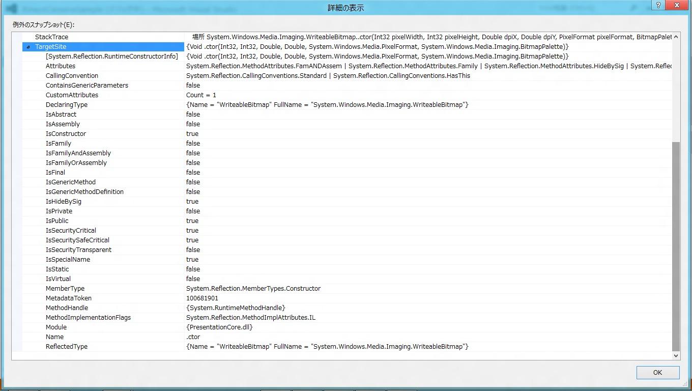
Task: Select the IsAbstract property row
Action: click(348, 115)
